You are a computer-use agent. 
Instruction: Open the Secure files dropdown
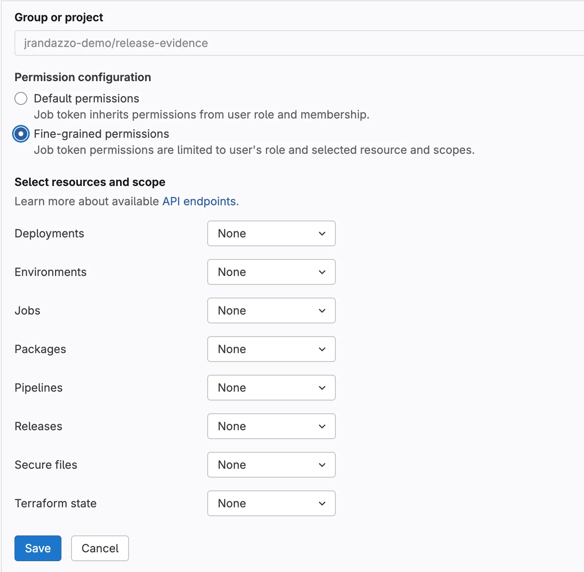click(271, 465)
